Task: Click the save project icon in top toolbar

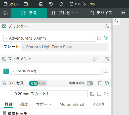Action: click(x=41, y=4)
